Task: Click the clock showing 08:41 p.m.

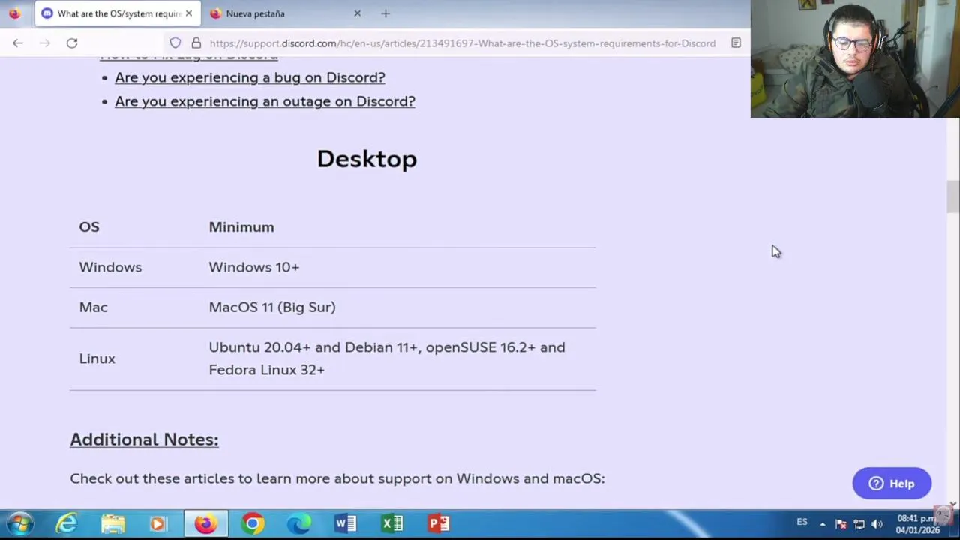Action: 917,524
